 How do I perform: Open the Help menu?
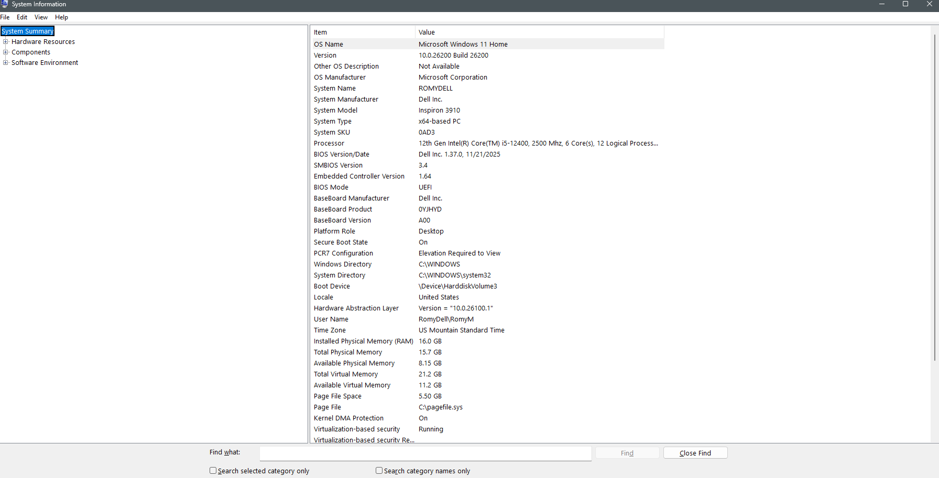click(x=61, y=17)
